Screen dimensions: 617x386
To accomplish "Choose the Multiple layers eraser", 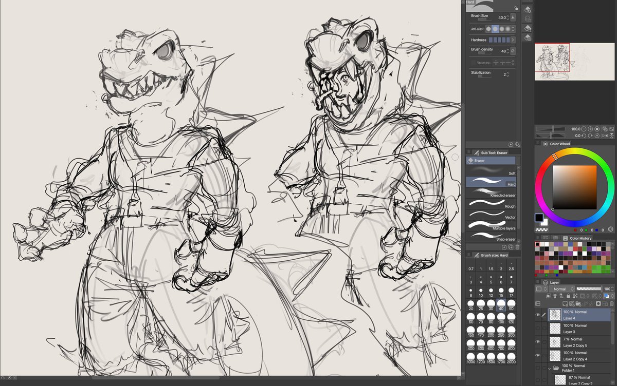I will [492, 225].
